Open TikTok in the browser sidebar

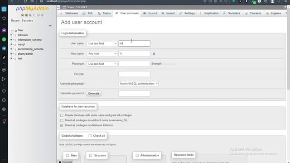pos(4,58)
